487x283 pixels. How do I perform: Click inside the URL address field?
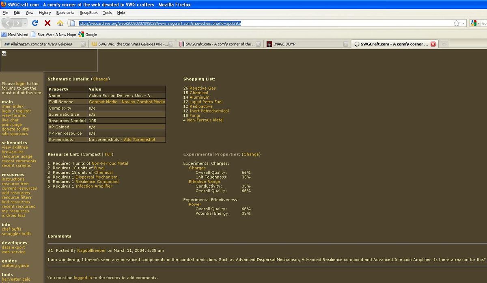pos(260,23)
